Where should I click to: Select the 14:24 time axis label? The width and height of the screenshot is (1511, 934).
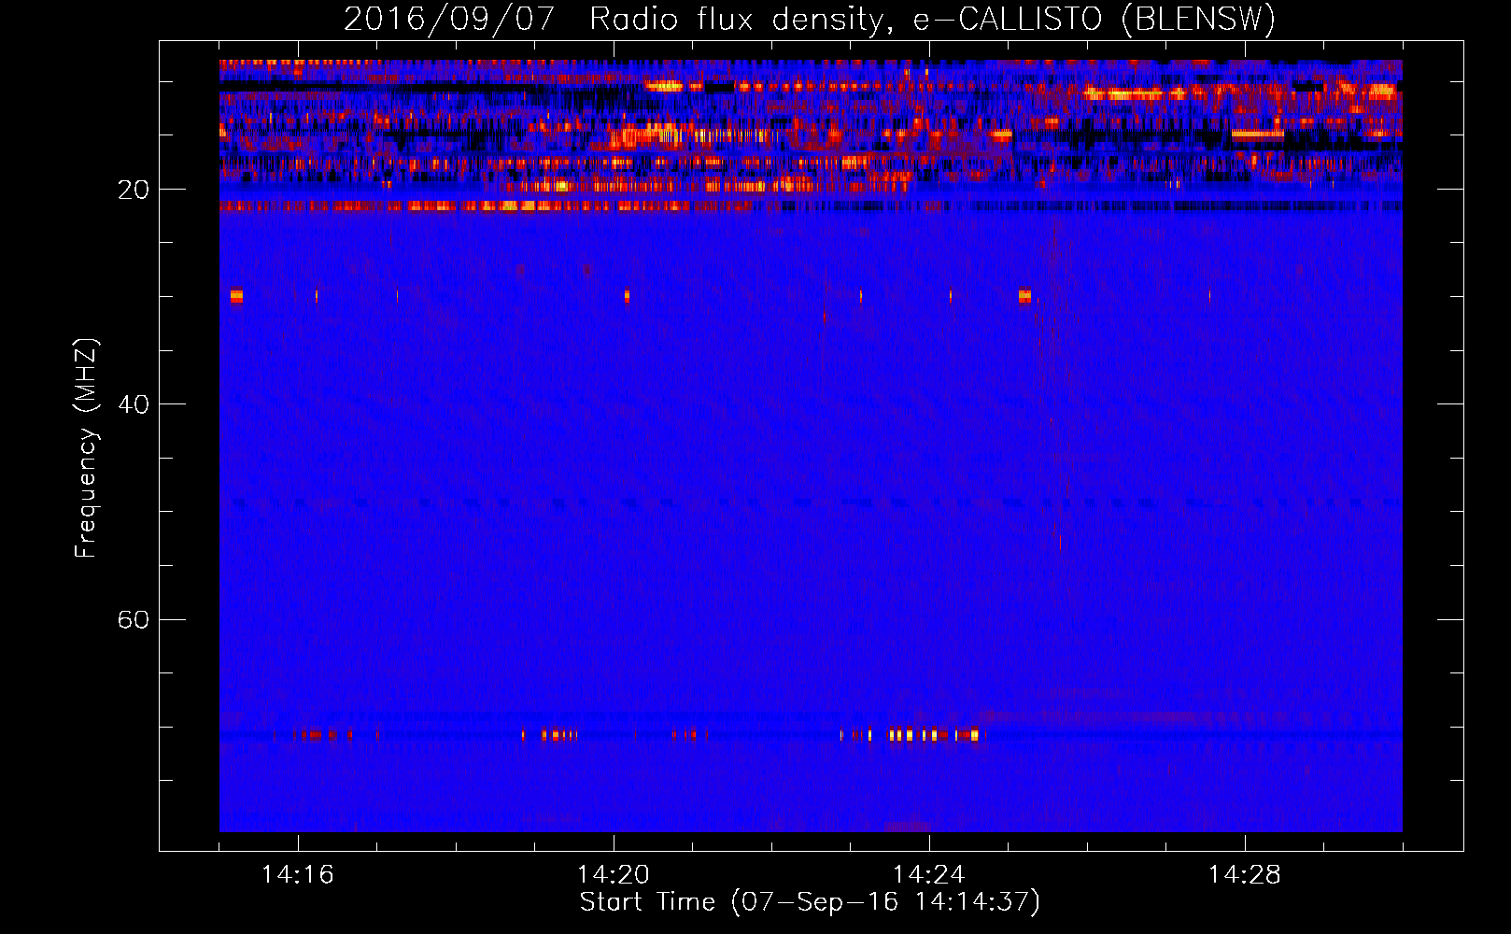pyautogui.click(x=929, y=874)
